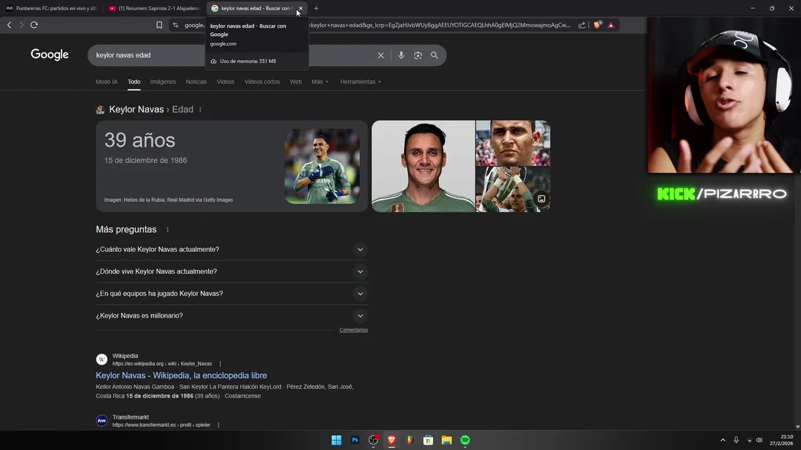The image size is (801, 450).
Task: Switch to Modo IA tab
Action: pos(106,82)
